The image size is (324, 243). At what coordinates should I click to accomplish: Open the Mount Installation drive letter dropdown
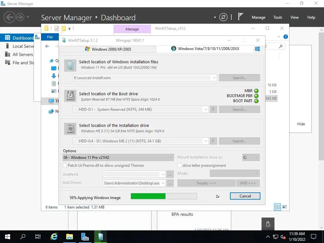[x=251, y=158]
